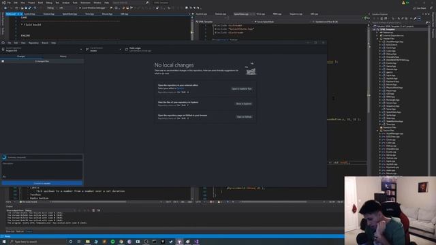
Task: Open File Explorer from taskbar
Action: tap(88, 242)
